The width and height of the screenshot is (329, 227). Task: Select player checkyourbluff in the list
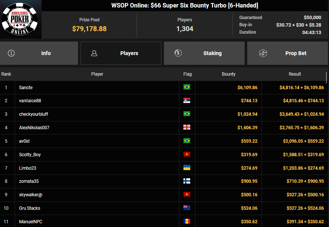(33, 114)
